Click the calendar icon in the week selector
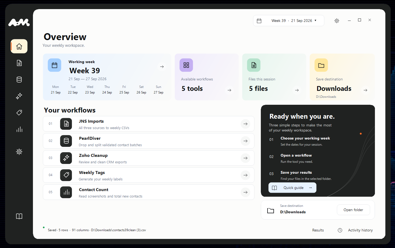This screenshot has width=395, height=248. click(x=259, y=21)
